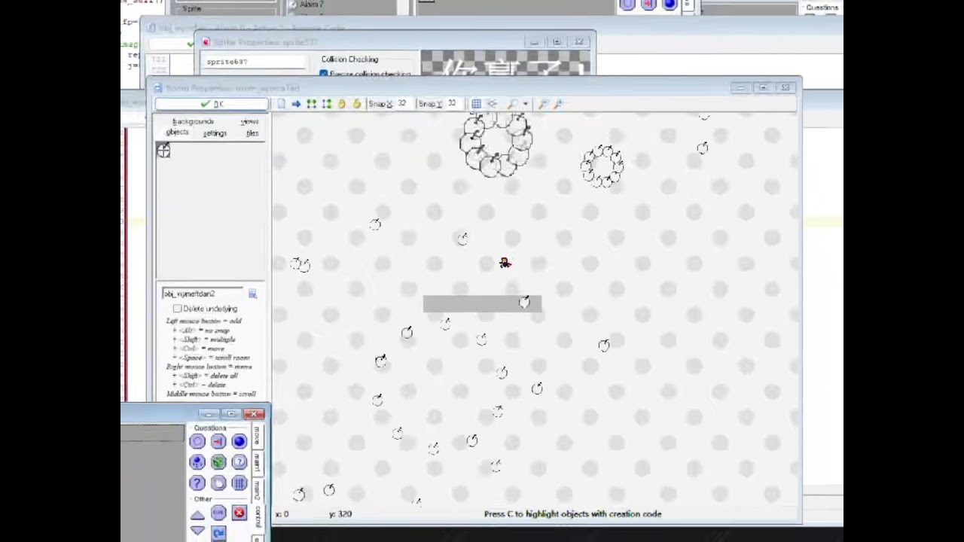Click the Snap X value field

[403, 104]
